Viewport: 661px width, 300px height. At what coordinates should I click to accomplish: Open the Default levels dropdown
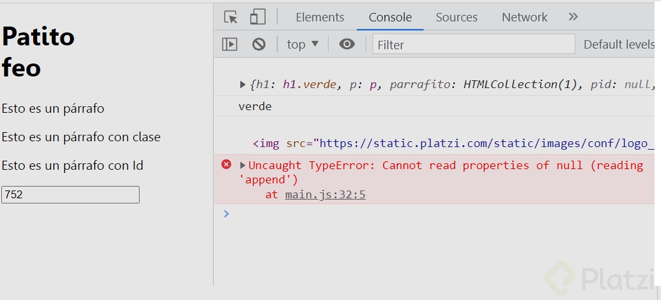pos(619,45)
